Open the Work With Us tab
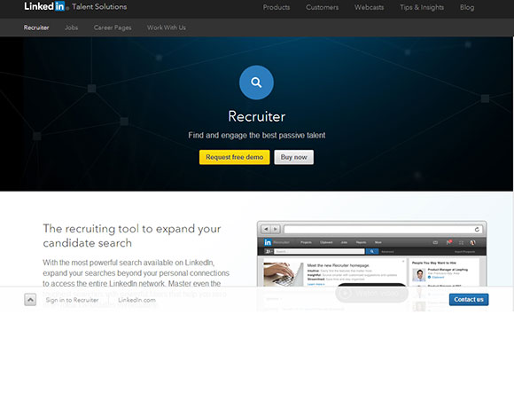This screenshot has width=514, height=417. point(167,28)
